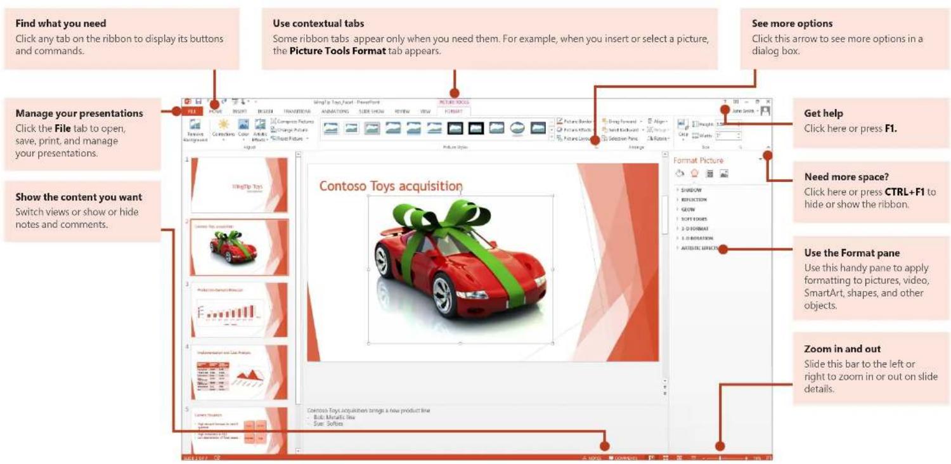The width and height of the screenshot is (951, 464).
Task: Click Change Picture in the Adjust group
Action: click(289, 130)
